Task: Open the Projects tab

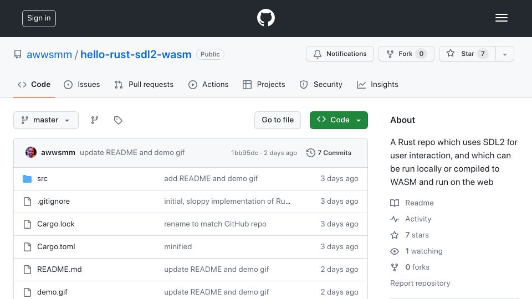Action: pos(264,84)
